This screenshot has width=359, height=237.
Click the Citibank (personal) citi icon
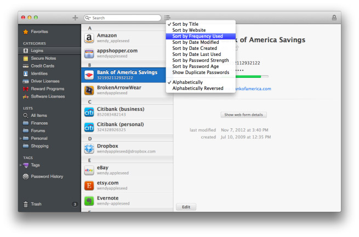click(x=89, y=127)
